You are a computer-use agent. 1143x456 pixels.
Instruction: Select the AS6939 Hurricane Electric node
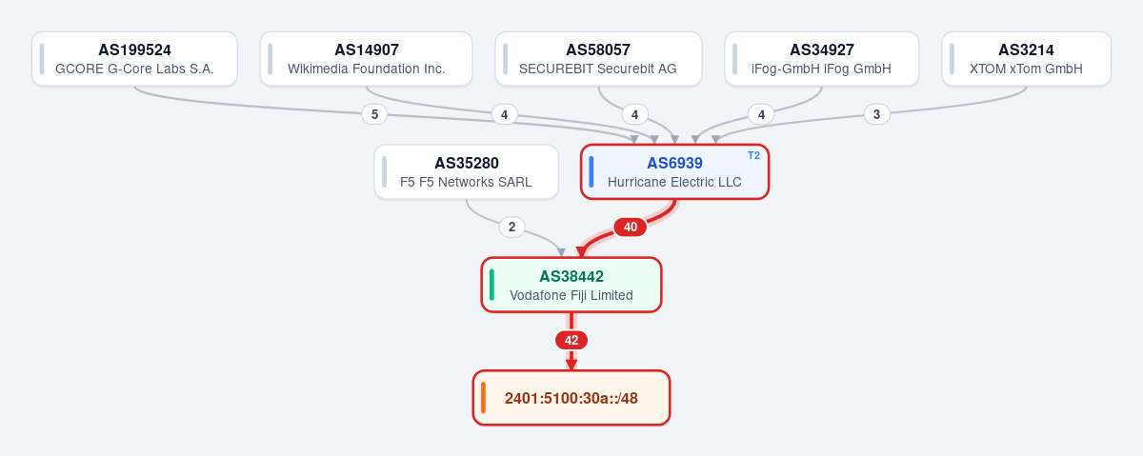click(x=675, y=172)
